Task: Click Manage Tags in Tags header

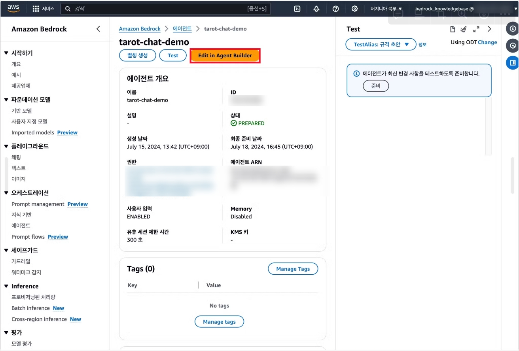Action: (x=293, y=269)
